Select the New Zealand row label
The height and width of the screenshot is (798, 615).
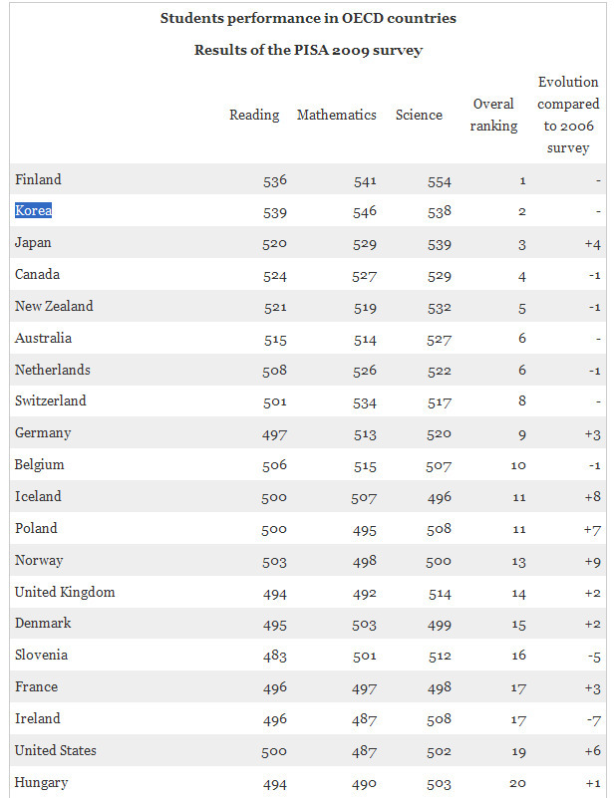(54, 306)
